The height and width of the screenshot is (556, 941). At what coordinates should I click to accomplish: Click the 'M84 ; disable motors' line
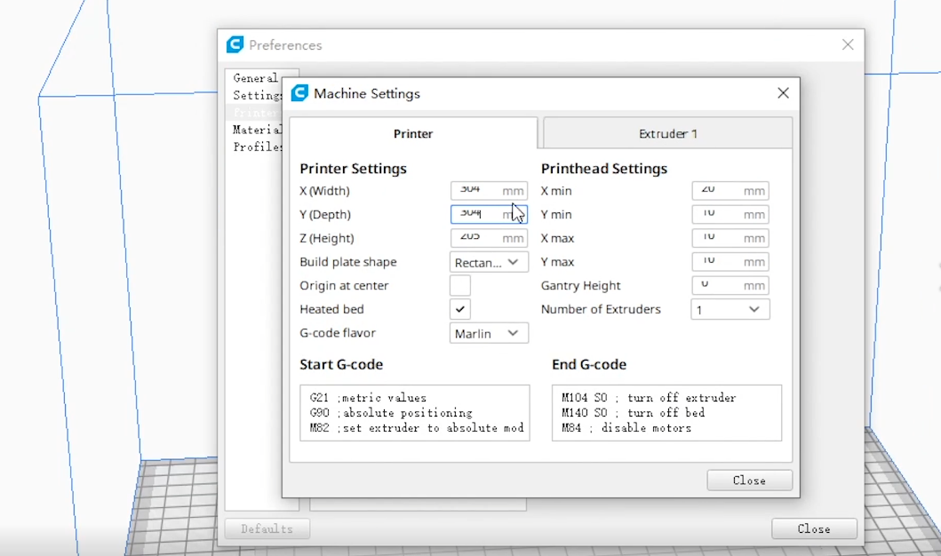click(626, 427)
